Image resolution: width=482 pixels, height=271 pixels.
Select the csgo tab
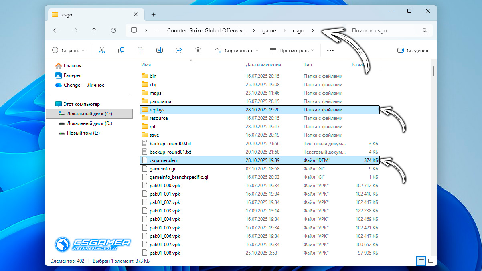[x=95, y=14]
